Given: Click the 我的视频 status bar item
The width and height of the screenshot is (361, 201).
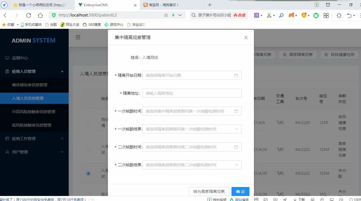Looking at the screenshot, I should 217,199.
